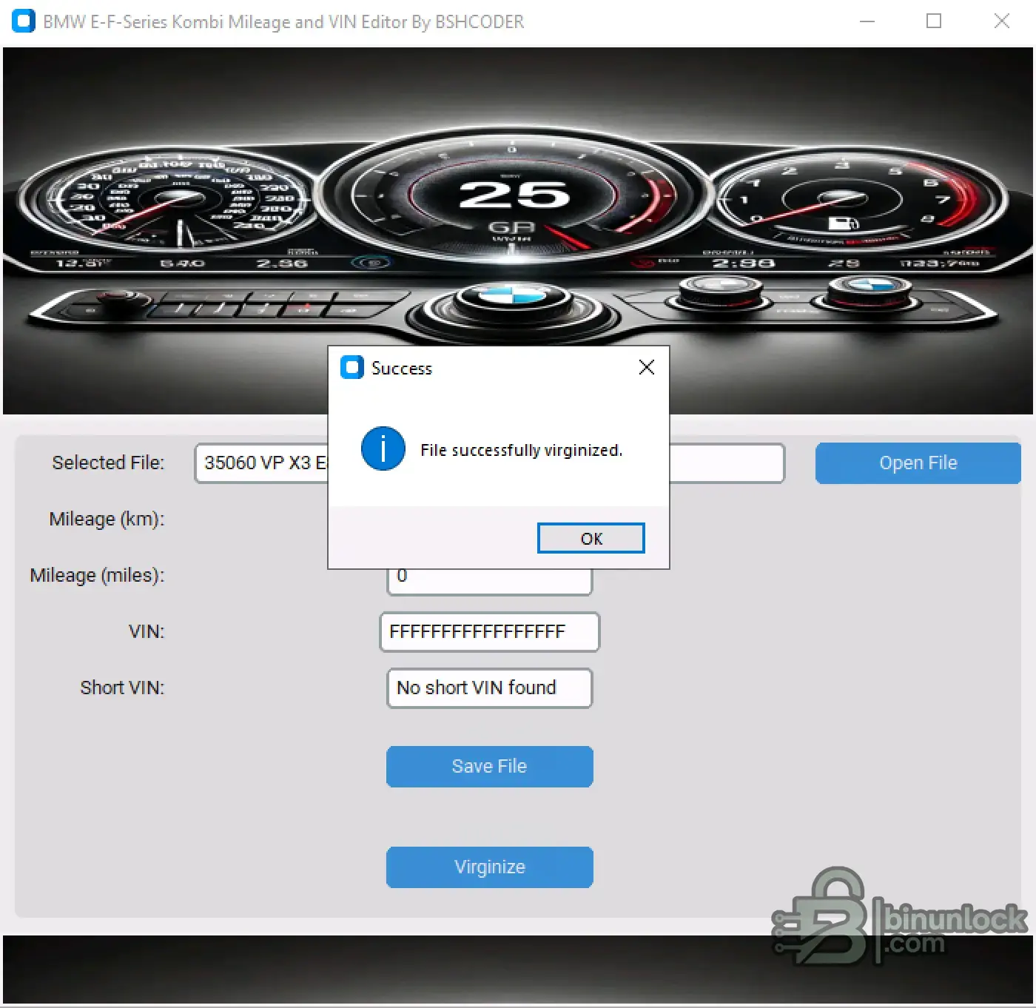Click the 'VIN:' label
The image size is (1036, 1008).
click(x=147, y=631)
